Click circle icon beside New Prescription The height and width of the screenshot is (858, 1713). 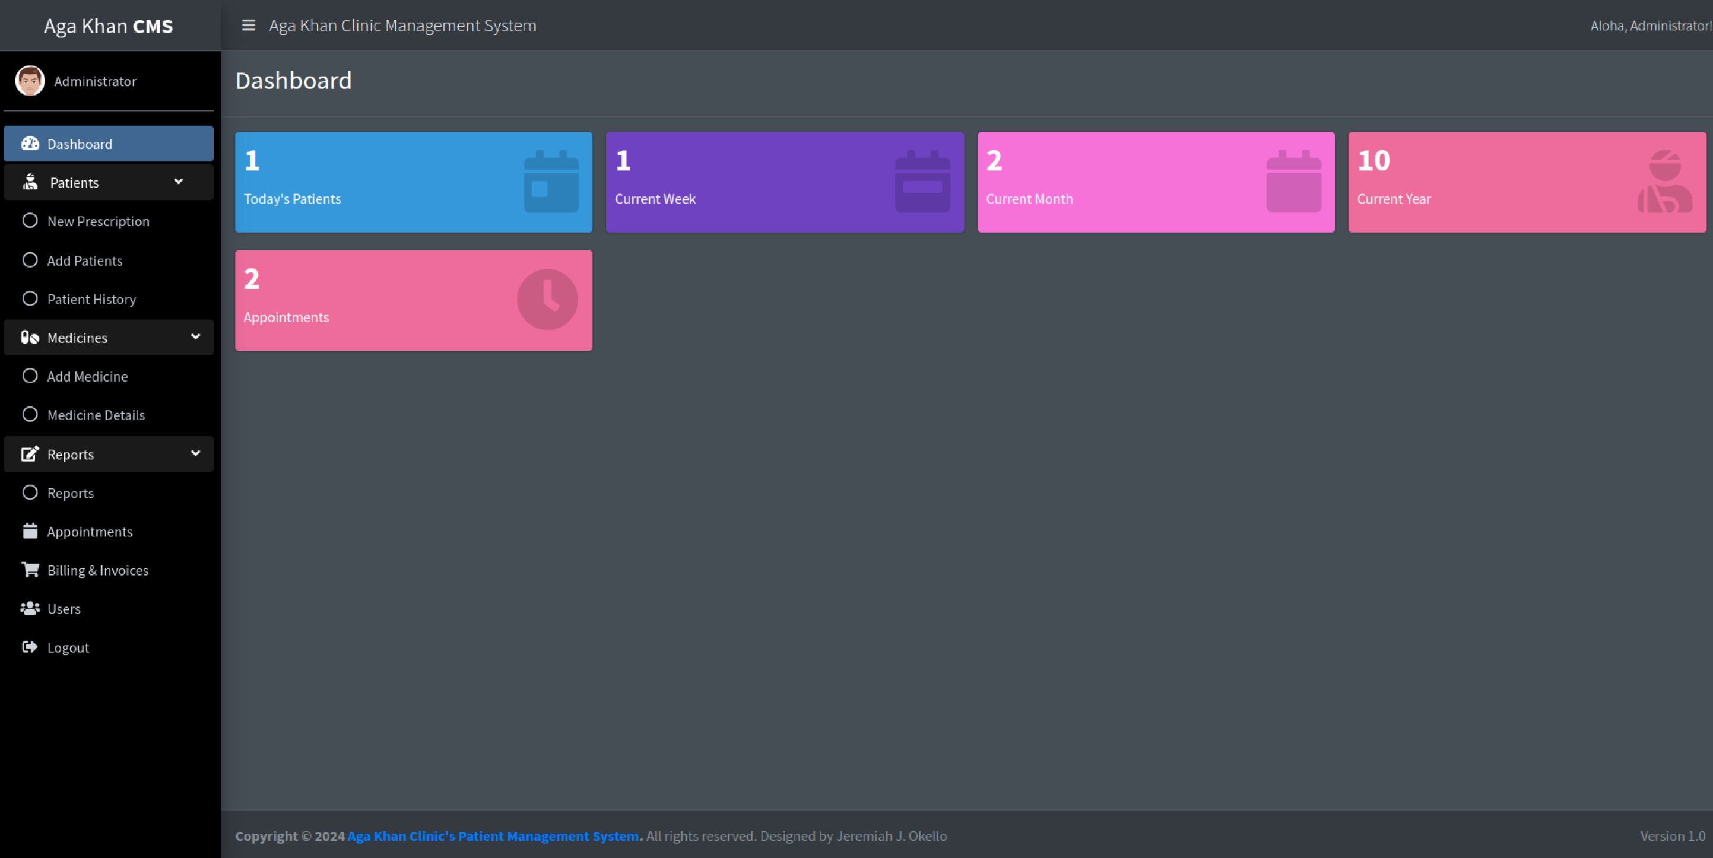tap(30, 221)
